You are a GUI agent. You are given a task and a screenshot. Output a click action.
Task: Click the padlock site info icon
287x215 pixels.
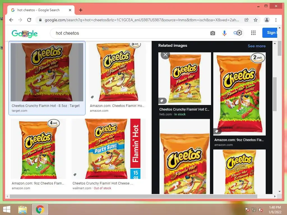[x=40, y=20]
